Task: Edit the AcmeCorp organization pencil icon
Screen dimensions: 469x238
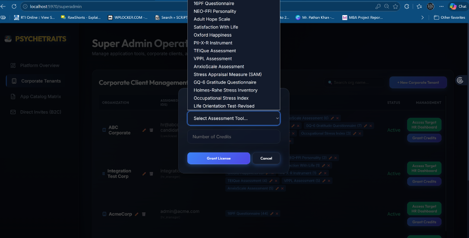Action: point(136,214)
